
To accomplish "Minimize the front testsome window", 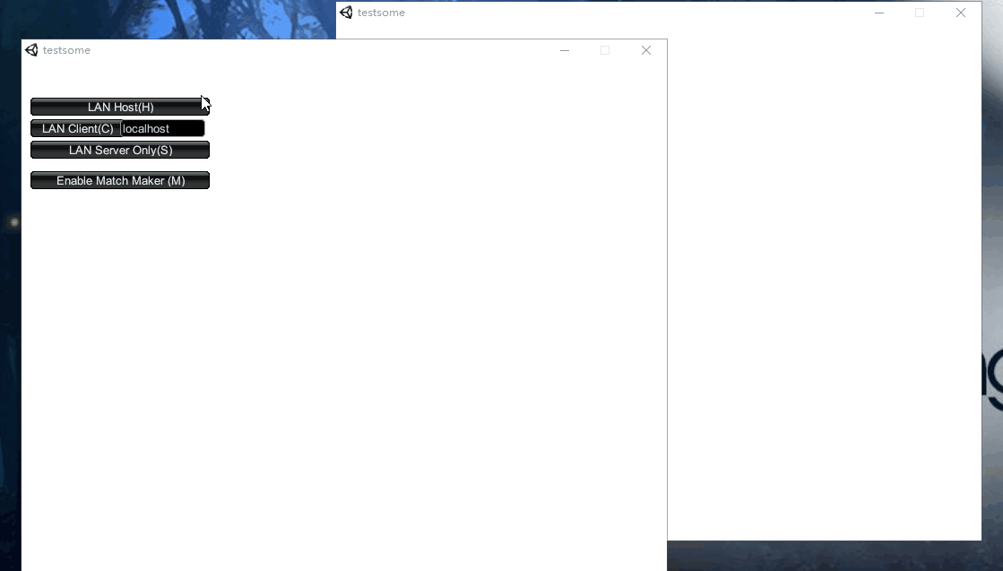I will [564, 50].
